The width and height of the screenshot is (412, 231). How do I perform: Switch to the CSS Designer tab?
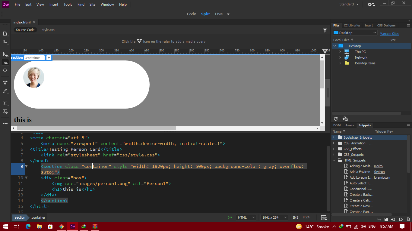pos(386,26)
